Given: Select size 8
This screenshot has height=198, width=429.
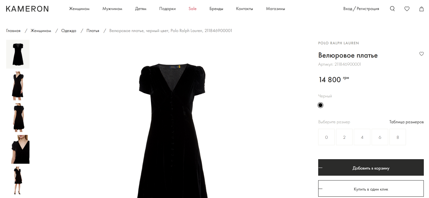Looking at the screenshot, I should (398, 137).
